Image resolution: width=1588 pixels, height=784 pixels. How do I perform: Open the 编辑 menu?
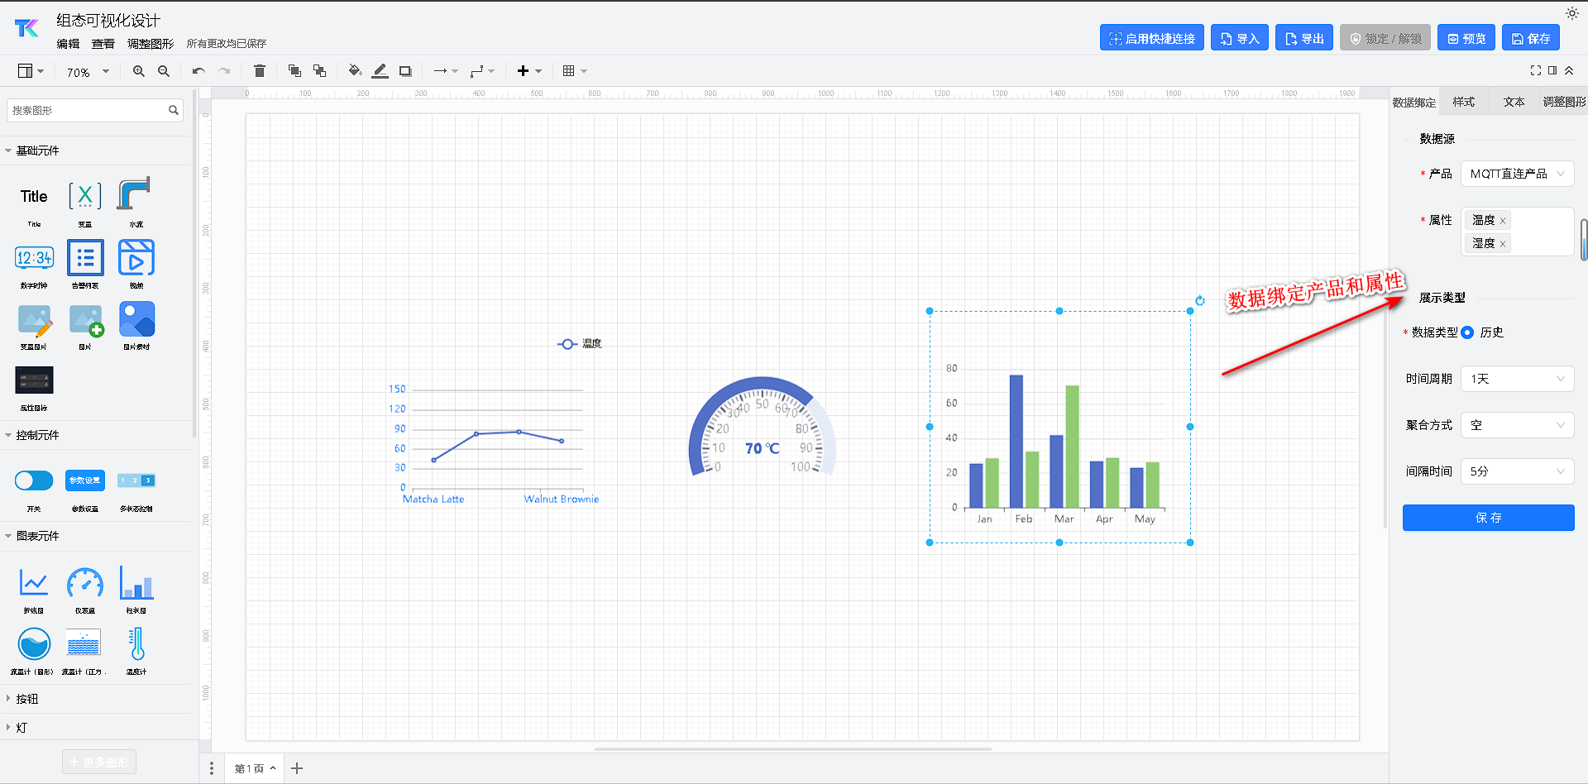click(x=68, y=44)
